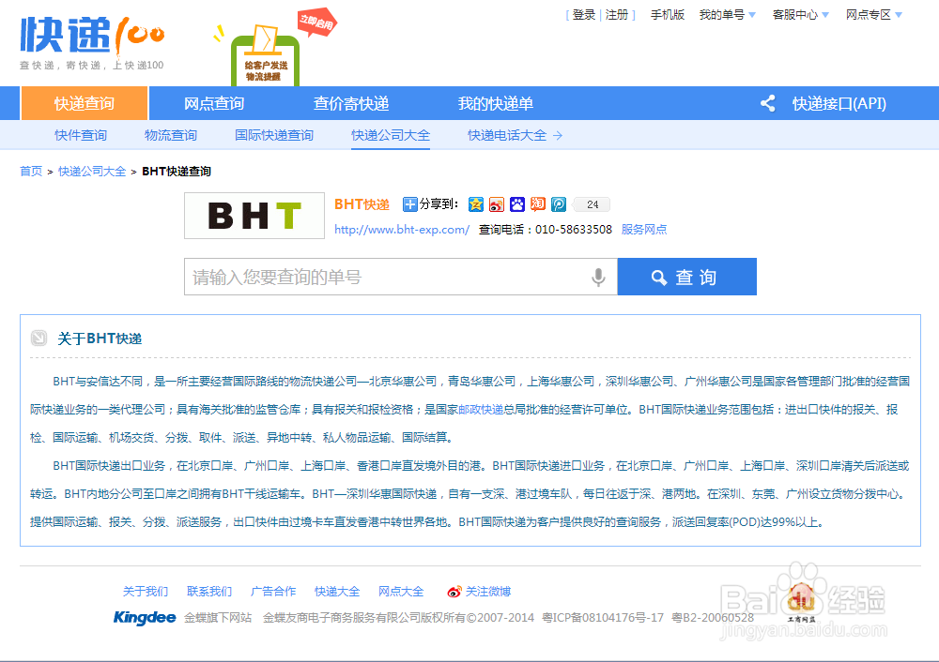Click the icon beside 关于BHT快递 heading
The height and width of the screenshot is (662, 939).
(38, 339)
